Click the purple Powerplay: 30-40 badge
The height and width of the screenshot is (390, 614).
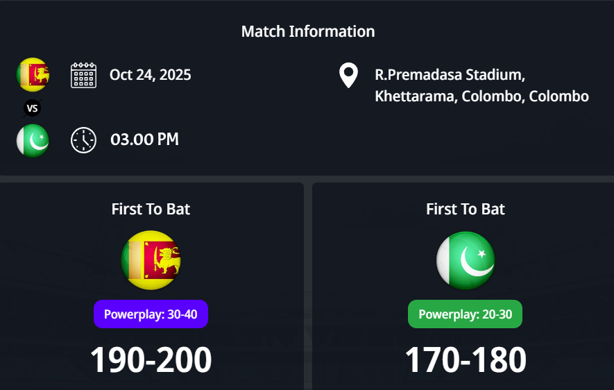click(x=151, y=314)
